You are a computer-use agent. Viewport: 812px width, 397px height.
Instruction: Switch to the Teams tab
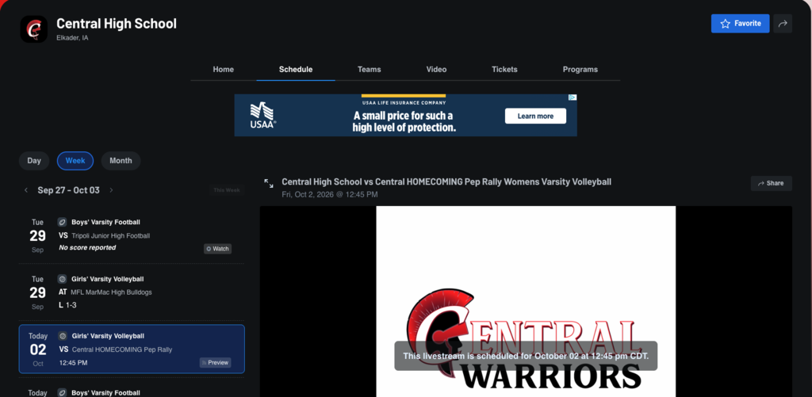pos(370,70)
